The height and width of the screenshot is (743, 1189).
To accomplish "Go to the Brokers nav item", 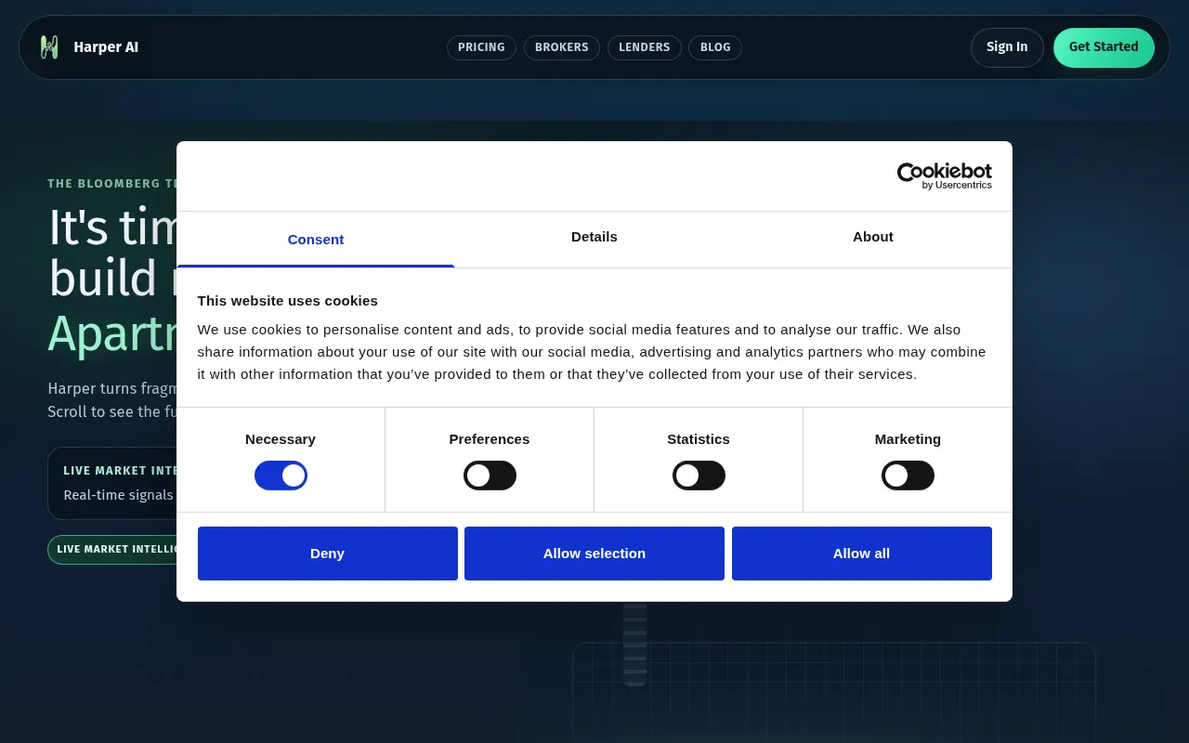I will pyautogui.click(x=562, y=47).
